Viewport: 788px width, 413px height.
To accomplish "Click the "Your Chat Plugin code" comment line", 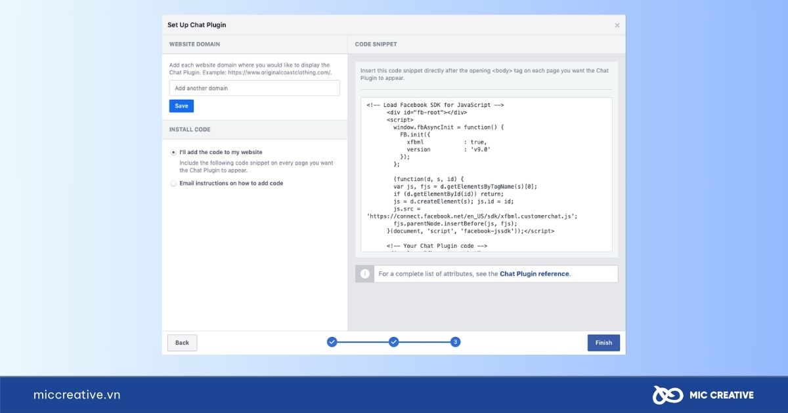I will [437, 246].
